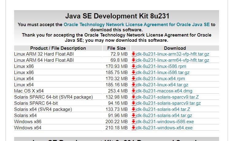Download jdk-8u231-linux-i586.tar.gz link
Image resolution: width=239 pixels, height=141 pixels.
tap(163, 72)
